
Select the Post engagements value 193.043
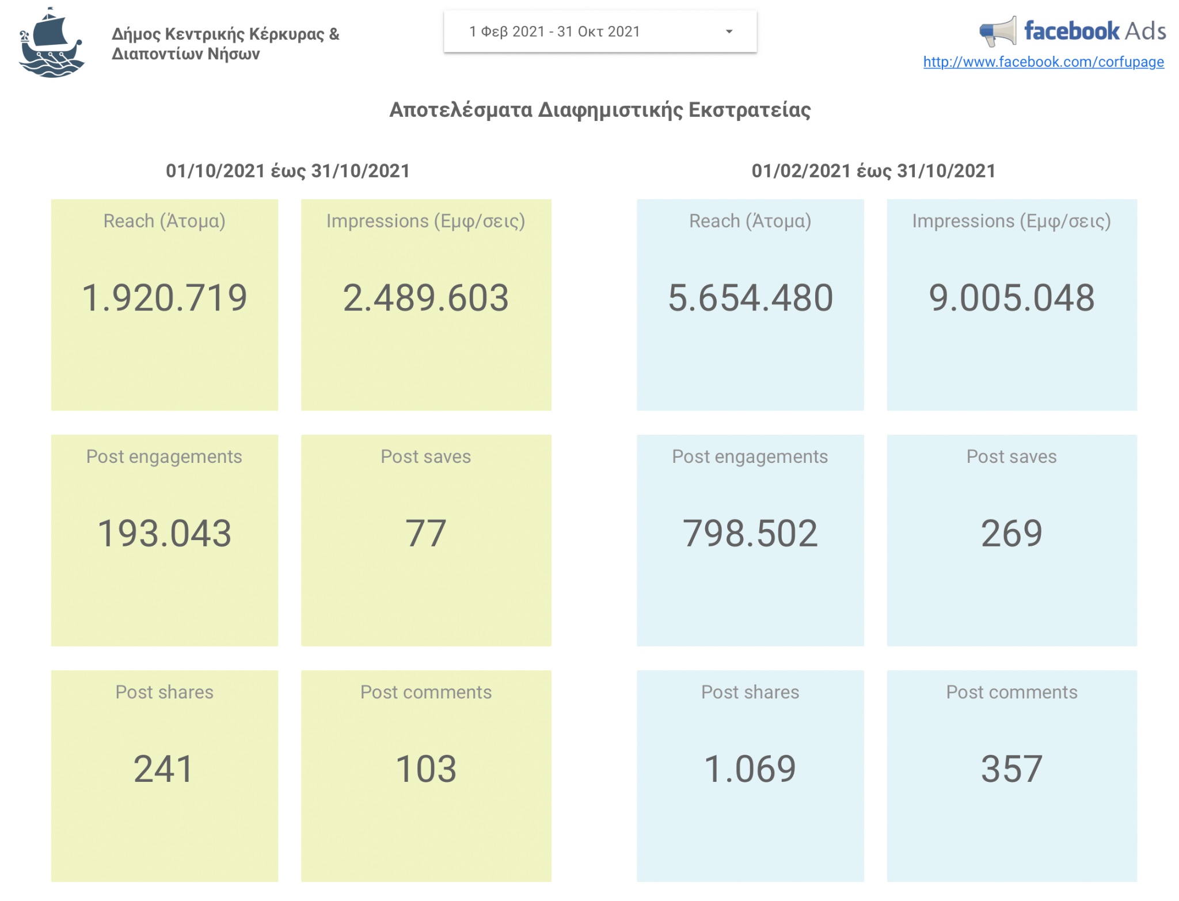point(165,533)
